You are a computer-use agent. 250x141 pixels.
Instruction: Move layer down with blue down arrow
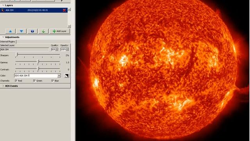(x=21, y=31)
